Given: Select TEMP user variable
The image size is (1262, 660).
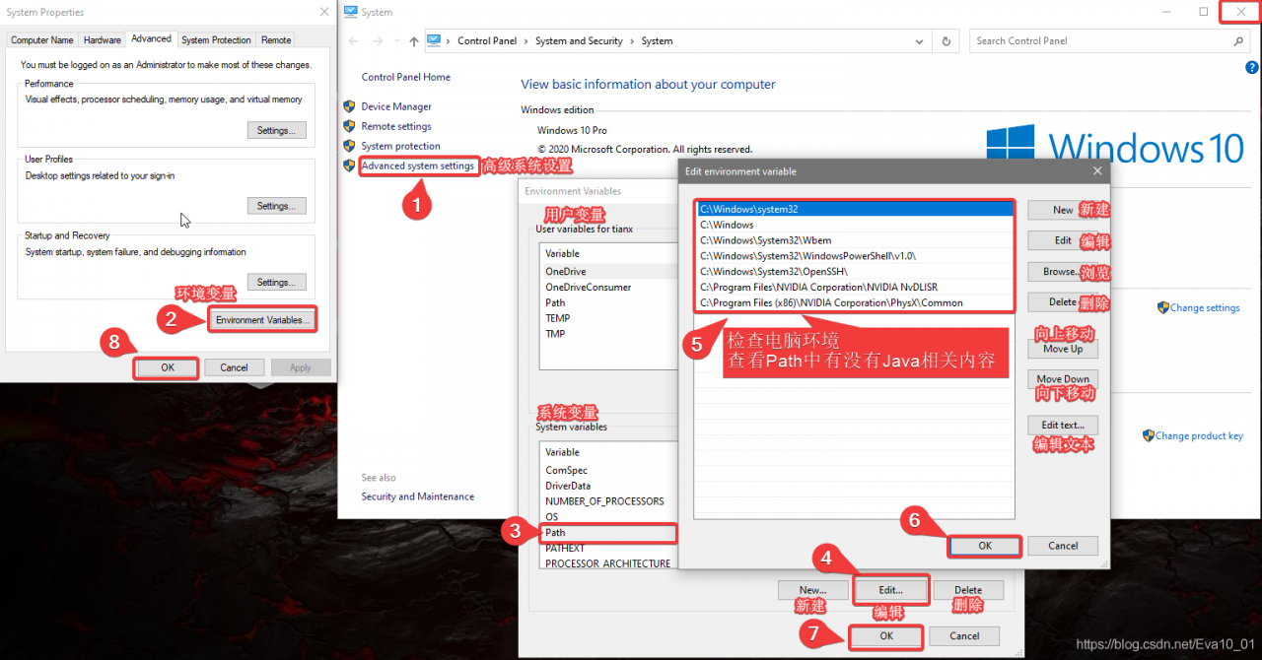Looking at the screenshot, I should pyautogui.click(x=609, y=318).
